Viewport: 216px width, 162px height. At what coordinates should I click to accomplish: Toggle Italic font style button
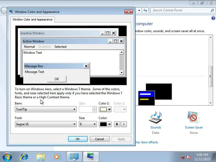(x=124, y=124)
